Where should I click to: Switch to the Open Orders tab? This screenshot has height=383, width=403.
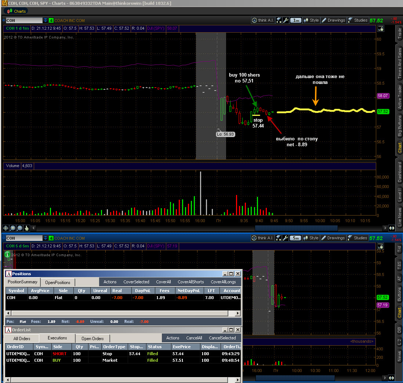point(92,339)
